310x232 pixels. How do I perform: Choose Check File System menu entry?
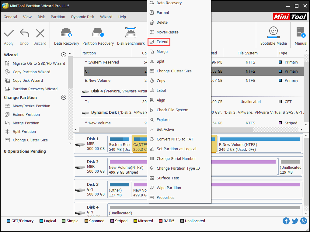pos(179,110)
